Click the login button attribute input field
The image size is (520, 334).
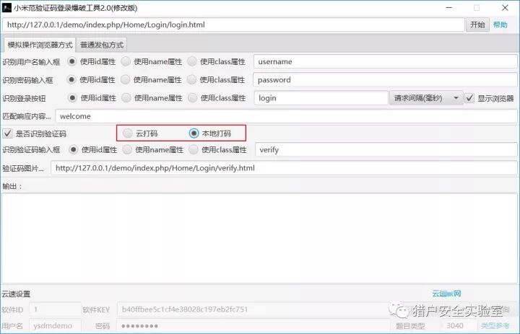[321, 98]
